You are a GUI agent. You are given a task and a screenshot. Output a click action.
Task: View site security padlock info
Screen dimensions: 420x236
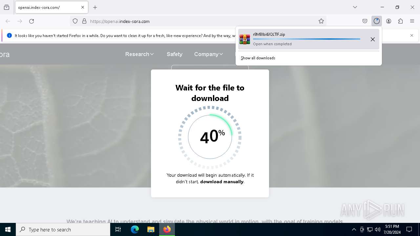84,21
